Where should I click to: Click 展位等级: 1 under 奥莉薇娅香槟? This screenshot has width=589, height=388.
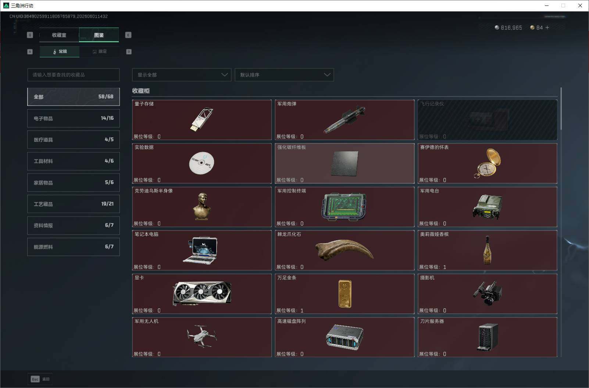[x=433, y=267]
